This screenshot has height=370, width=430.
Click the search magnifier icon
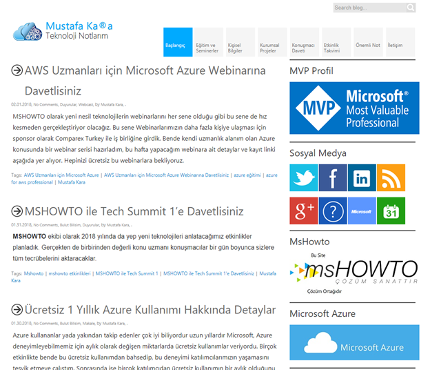pos(411,8)
